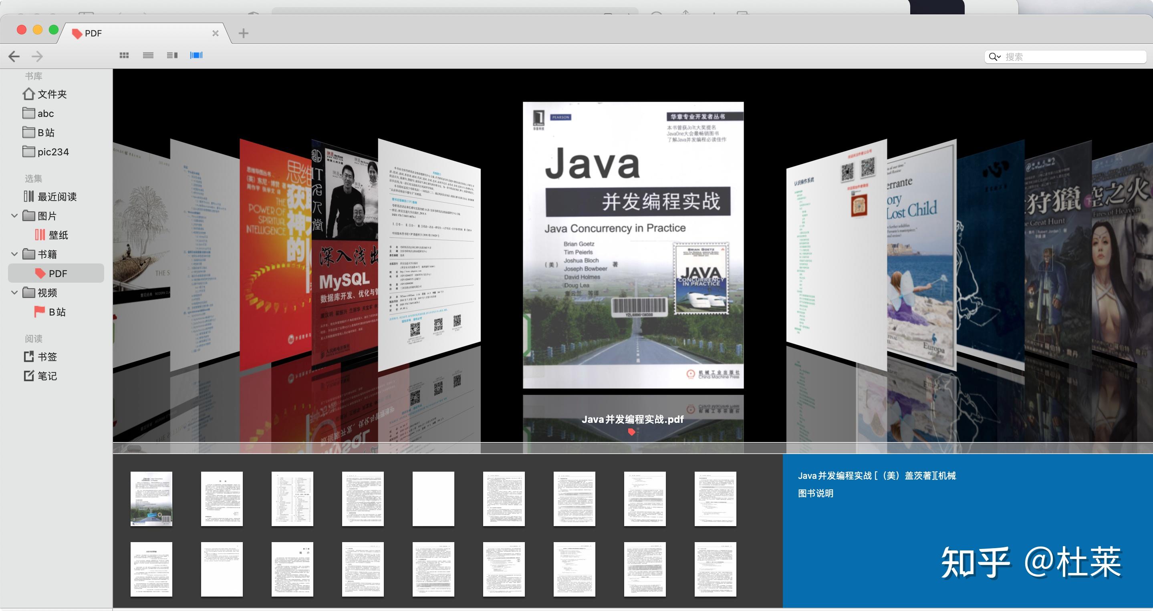Image resolution: width=1153 pixels, height=611 pixels.
Task: Switch to grid icon view
Action: click(x=125, y=56)
